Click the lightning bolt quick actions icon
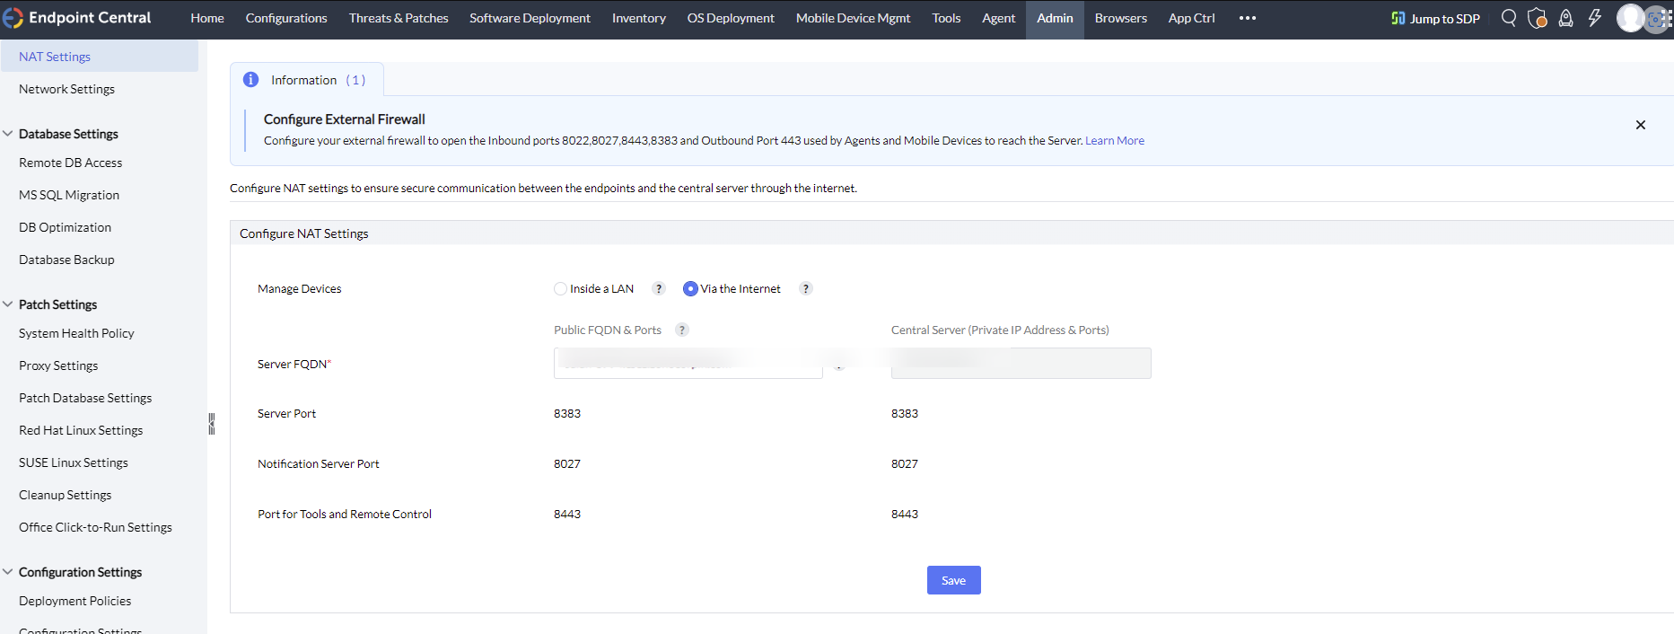 [x=1594, y=18]
